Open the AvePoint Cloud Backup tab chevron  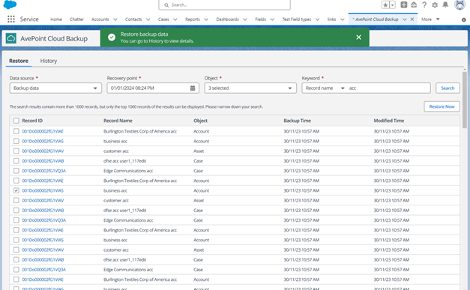(404, 19)
